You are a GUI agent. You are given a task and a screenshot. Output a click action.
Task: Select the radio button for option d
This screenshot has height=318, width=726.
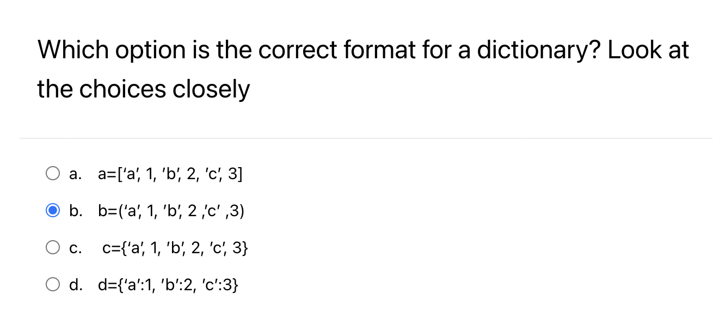(x=53, y=284)
